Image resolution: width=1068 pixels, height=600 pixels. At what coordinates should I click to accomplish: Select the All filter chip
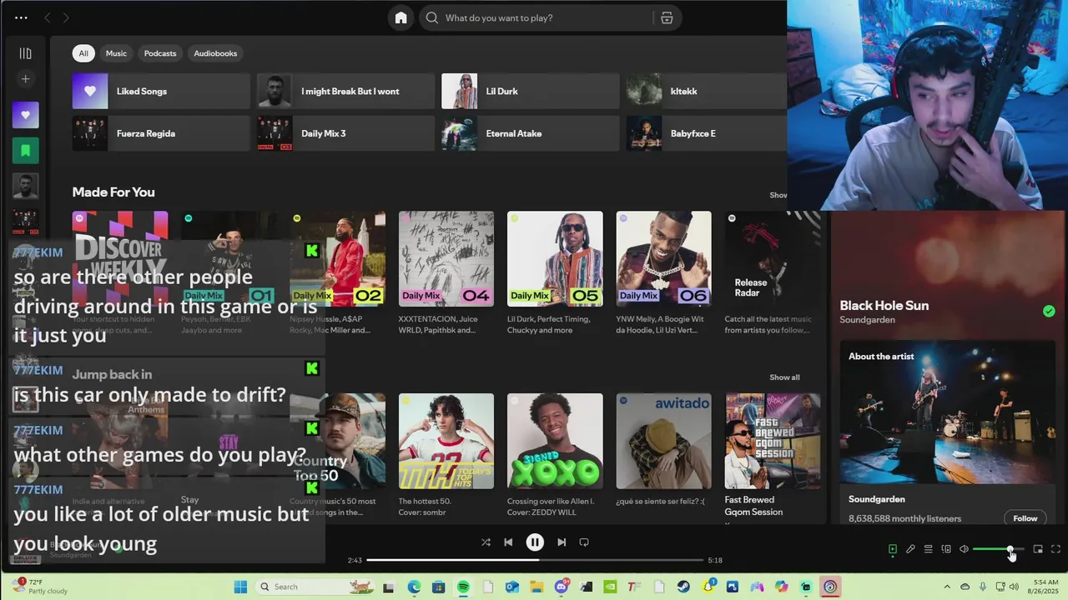(83, 53)
